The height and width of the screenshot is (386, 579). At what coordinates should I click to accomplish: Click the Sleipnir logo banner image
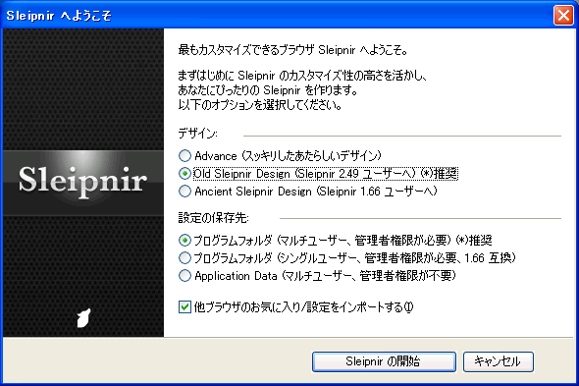83,183
